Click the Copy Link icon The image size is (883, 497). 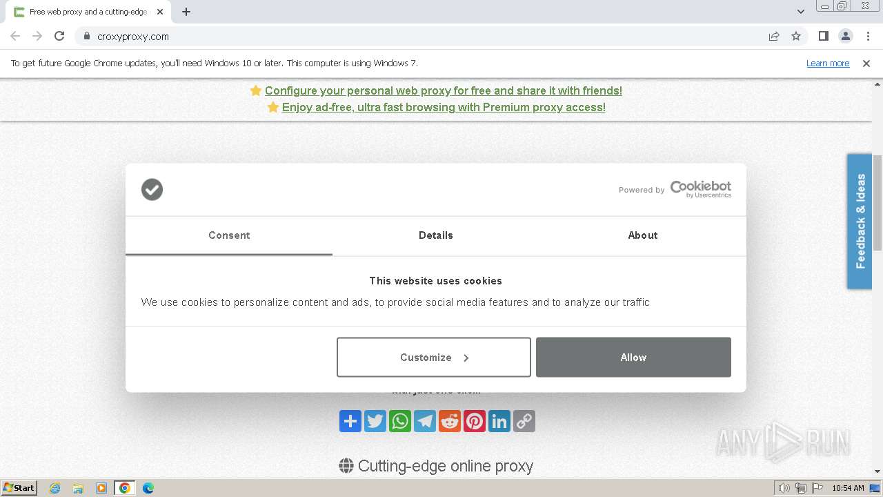524,421
